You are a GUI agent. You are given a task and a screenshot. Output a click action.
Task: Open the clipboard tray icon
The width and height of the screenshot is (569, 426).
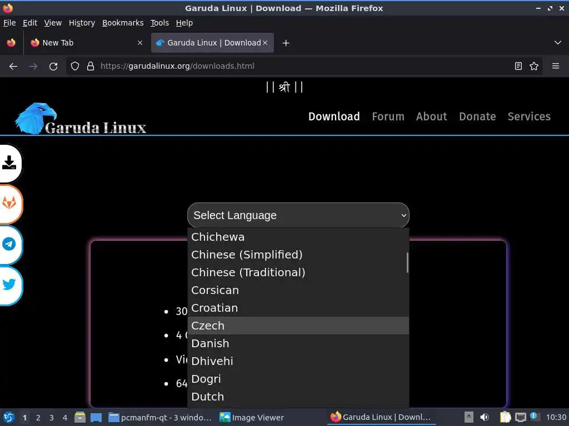505,417
